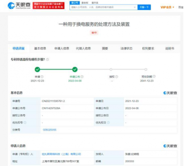Click the 2041-12-23 estimated expiry date
The width and height of the screenshot is (185, 166).
coord(147,81)
